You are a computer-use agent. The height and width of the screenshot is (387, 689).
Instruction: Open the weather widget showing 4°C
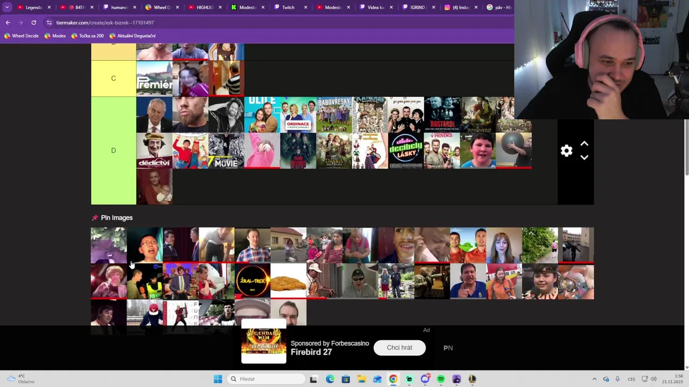click(20, 379)
